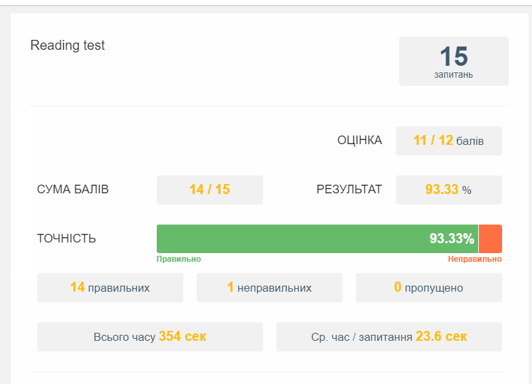Click the 93.33% text inside accuracy bar
The height and width of the screenshot is (384, 532).
click(452, 239)
